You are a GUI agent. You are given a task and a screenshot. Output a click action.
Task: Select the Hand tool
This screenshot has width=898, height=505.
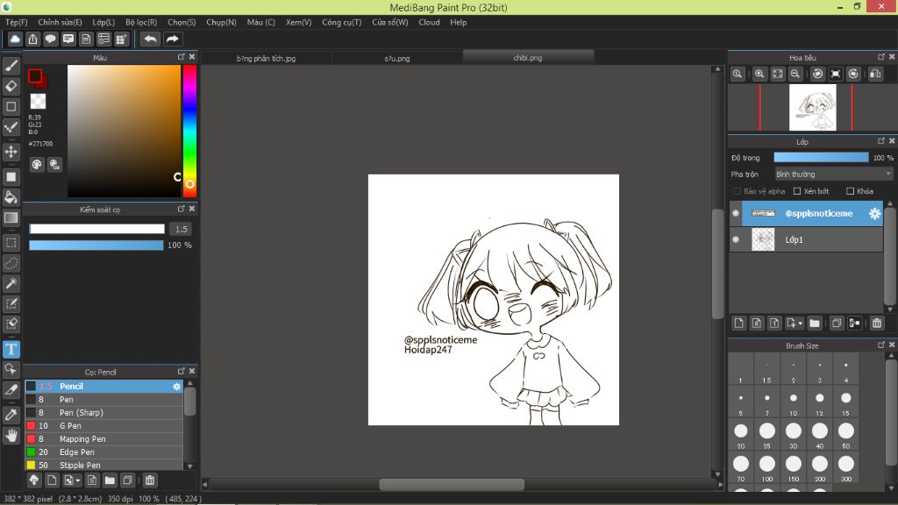click(x=11, y=436)
